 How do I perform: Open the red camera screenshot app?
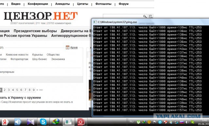pyautogui.click(x=81, y=122)
